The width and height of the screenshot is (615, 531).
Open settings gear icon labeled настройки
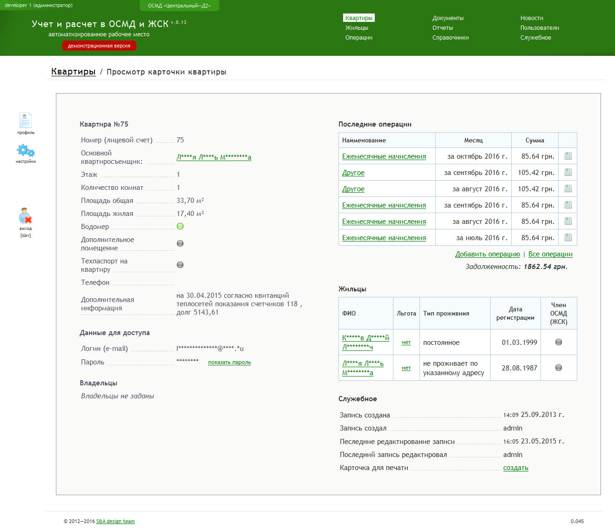coord(26,151)
